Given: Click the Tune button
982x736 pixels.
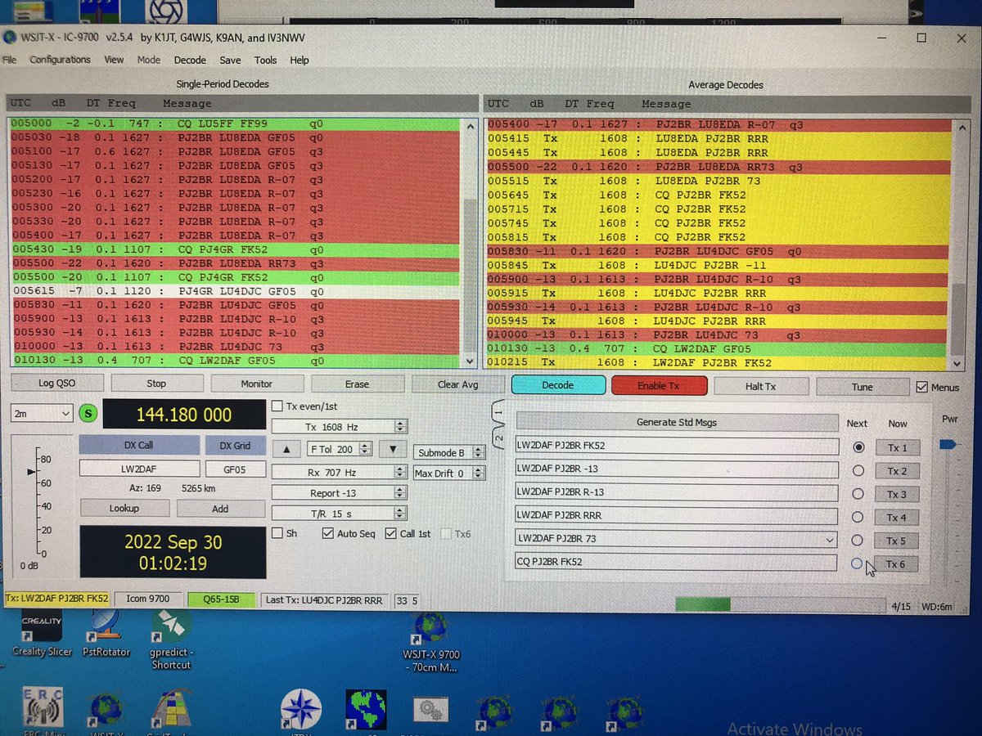Looking at the screenshot, I should (862, 387).
